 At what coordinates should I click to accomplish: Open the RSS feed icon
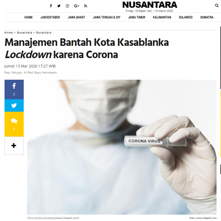pyautogui.click(x=85, y=6)
